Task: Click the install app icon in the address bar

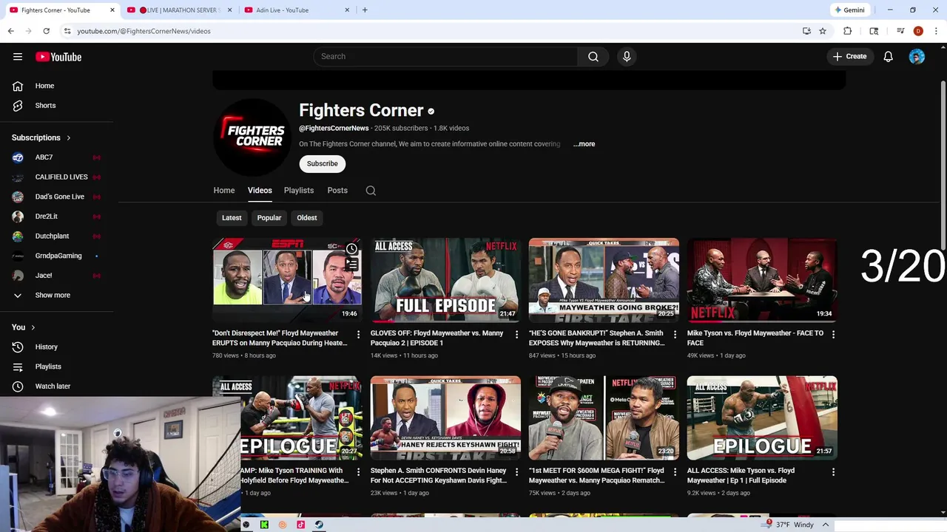Action: (x=806, y=31)
